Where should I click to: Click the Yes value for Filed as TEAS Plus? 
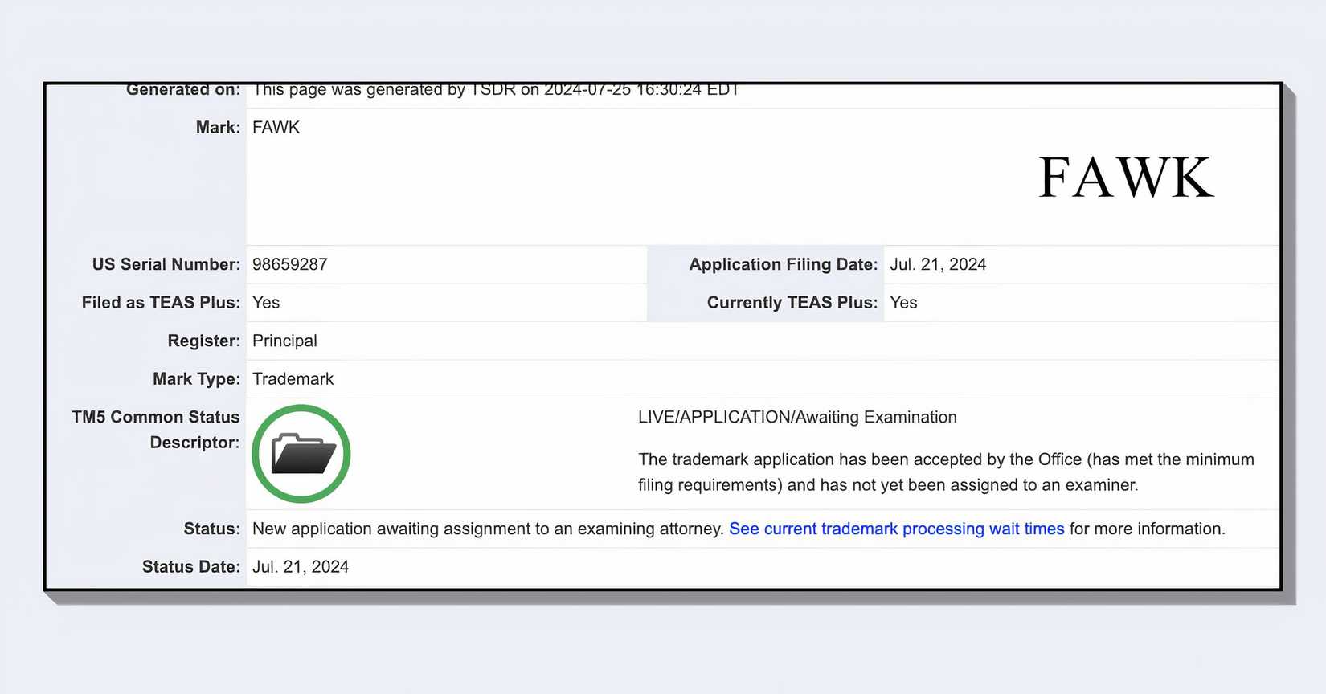click(x=266, y=302)
